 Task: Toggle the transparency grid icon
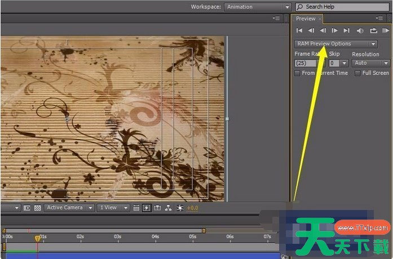[37, 208]
